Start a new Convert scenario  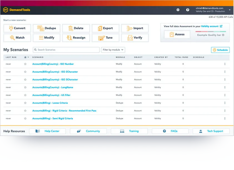click(17, 28)
